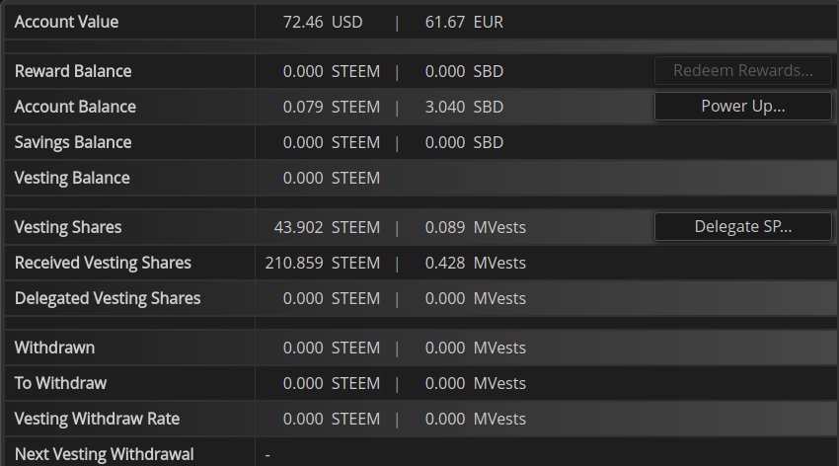Click the Vesting Balance row label
This screenshot has width=839, height=466.
point(72,178)
